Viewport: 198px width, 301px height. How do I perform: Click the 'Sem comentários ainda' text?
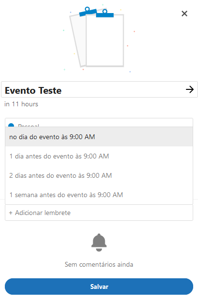click(99, 264)
